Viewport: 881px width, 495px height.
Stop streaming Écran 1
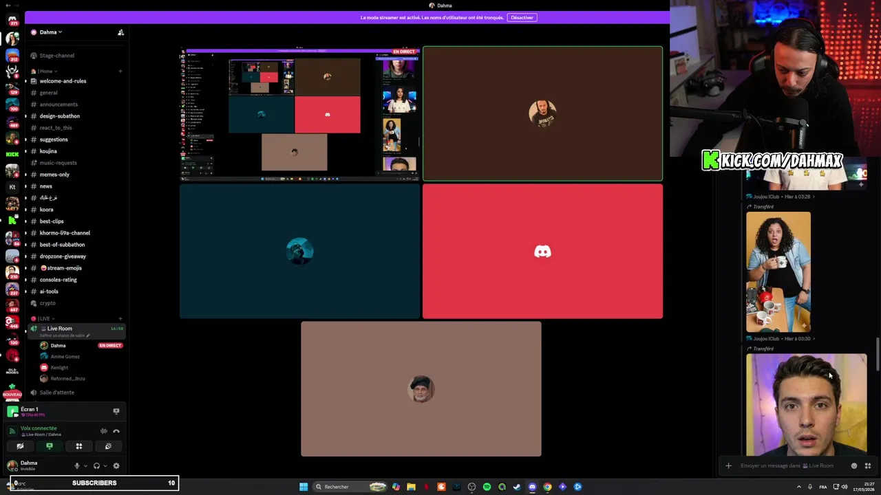tap(116, 411)
